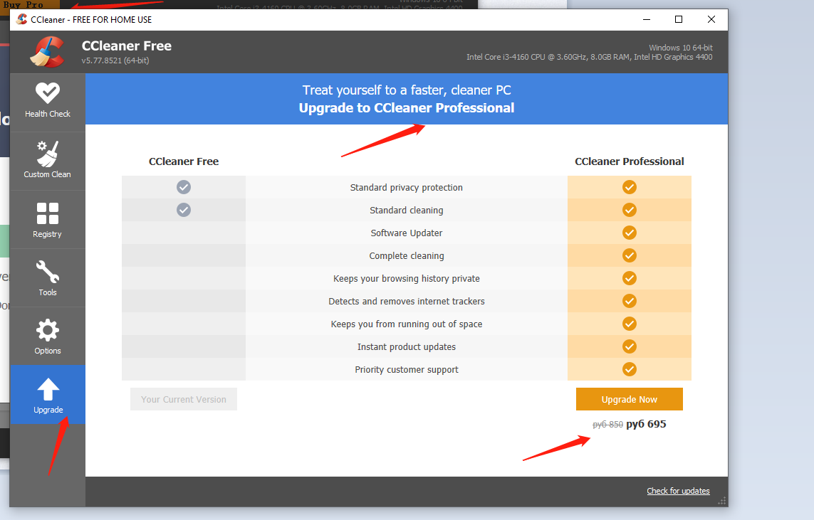
Task: Open Options gear settings
Action: pos(47,336)
